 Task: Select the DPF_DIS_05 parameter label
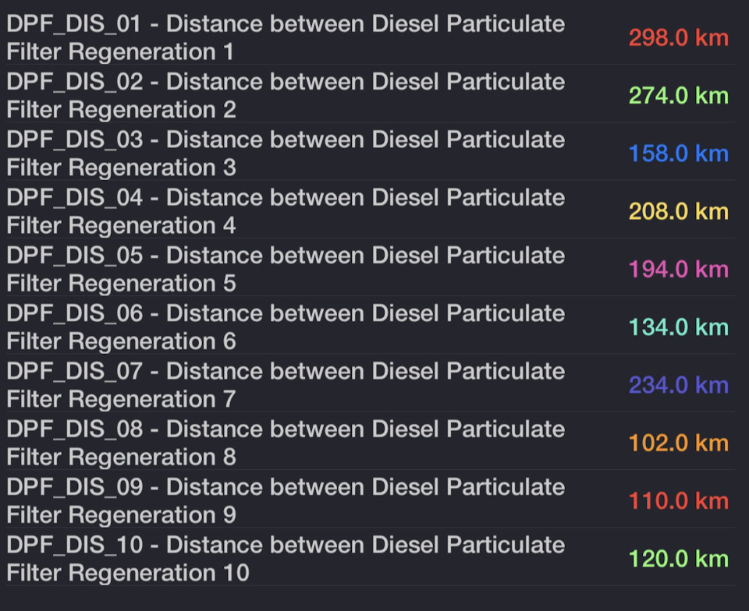[x=286, y=269]
